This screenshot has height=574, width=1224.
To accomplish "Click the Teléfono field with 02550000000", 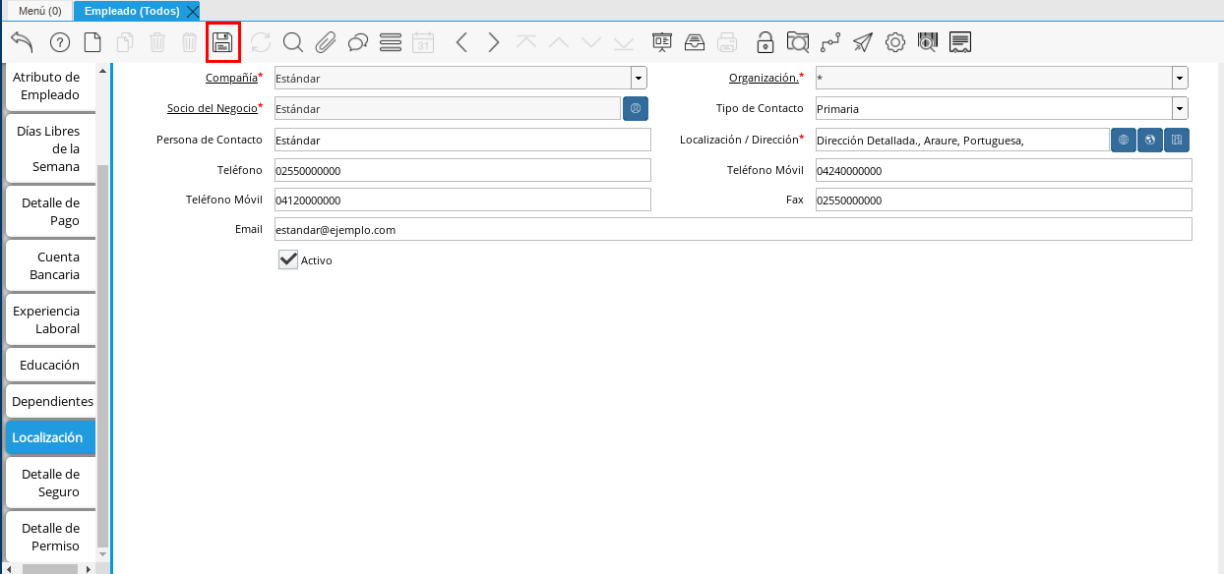I will tap(462, 170).
